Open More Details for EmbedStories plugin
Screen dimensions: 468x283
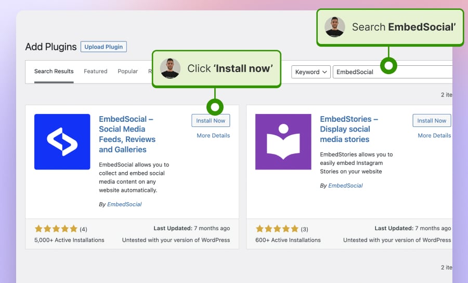coord(434,135)
